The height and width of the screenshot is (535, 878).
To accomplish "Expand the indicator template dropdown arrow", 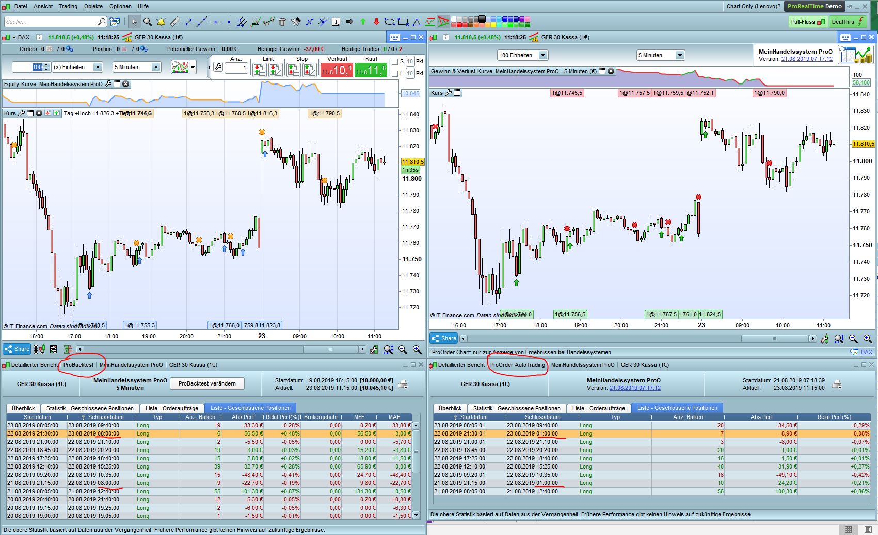I will coord(193,68).
